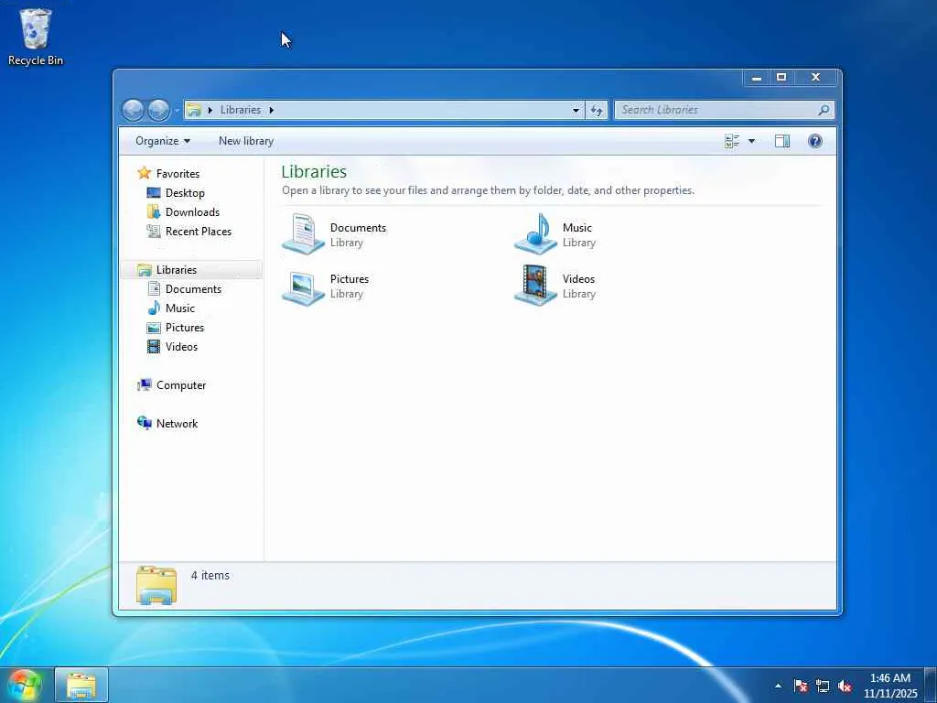Click the Documents icon in navigation pane
This screenshot has height=703, width=937.
[154, 288]
